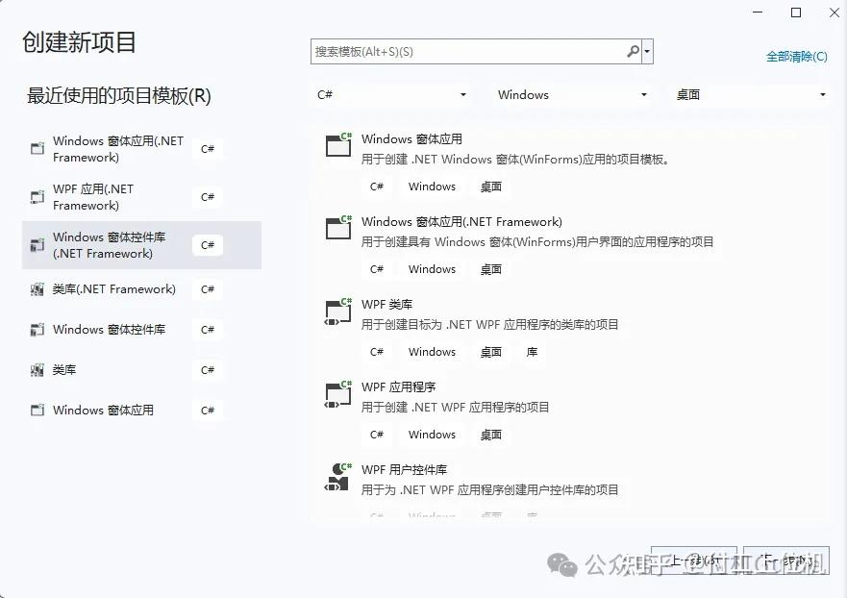Viewport: 847px width, 598px height.
Task: Click the search magnifier icon
Action: [633, 51]
